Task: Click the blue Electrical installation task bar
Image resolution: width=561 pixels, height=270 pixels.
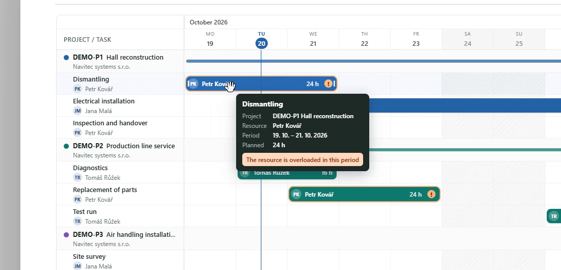Action: (465, 105)
